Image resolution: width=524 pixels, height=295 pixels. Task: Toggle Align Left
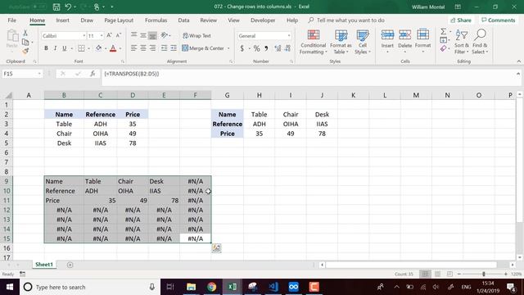(133, 48)
